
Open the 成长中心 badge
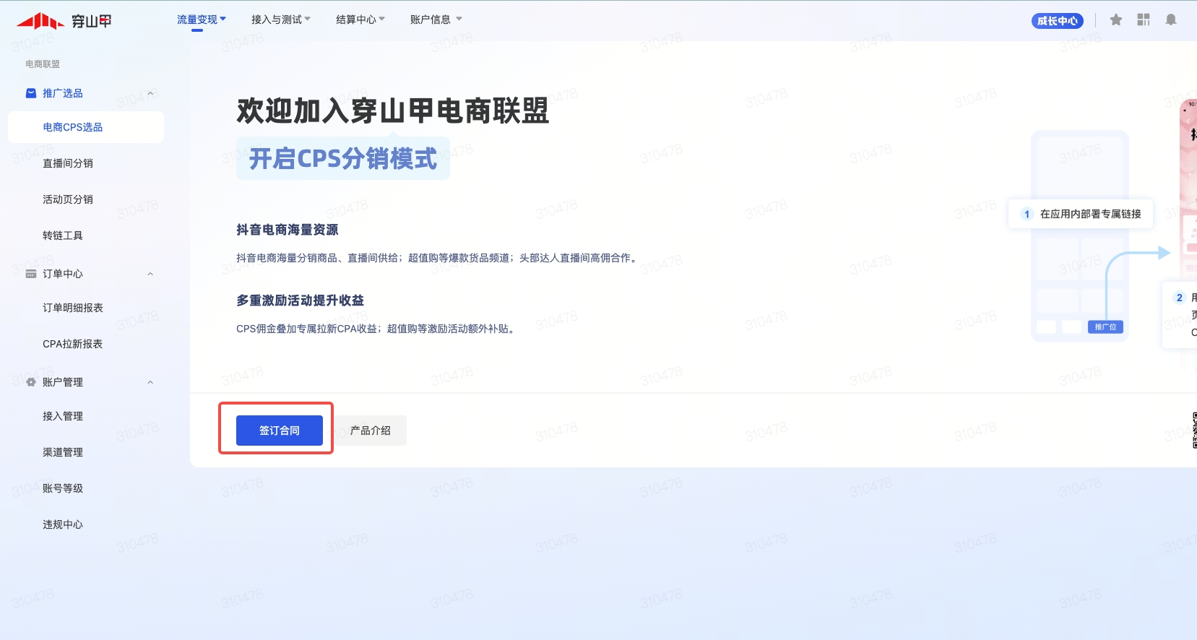click(x=1058, y=21)
